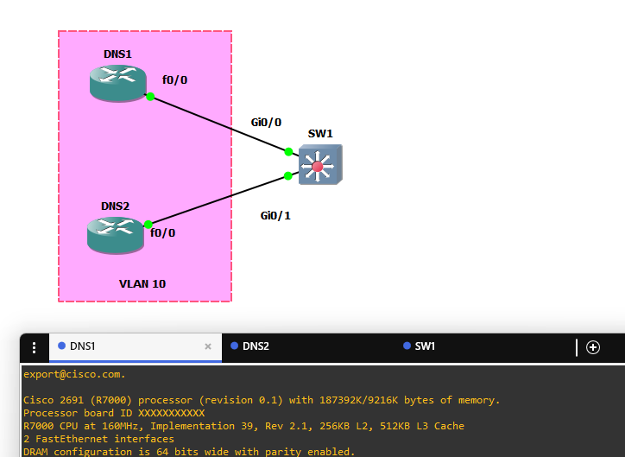
Task: Click the SW1 device label
Action: coord(320,134)
